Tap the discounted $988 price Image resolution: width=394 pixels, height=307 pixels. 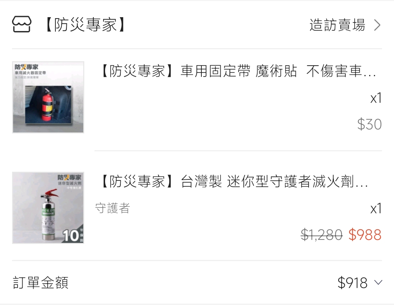click(365, 235)
